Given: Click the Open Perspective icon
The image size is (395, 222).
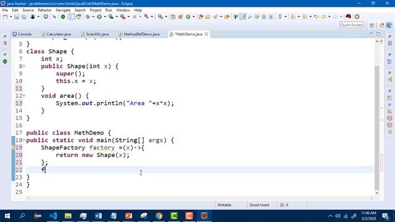Looking at the screenshot, I should point(372,25).
